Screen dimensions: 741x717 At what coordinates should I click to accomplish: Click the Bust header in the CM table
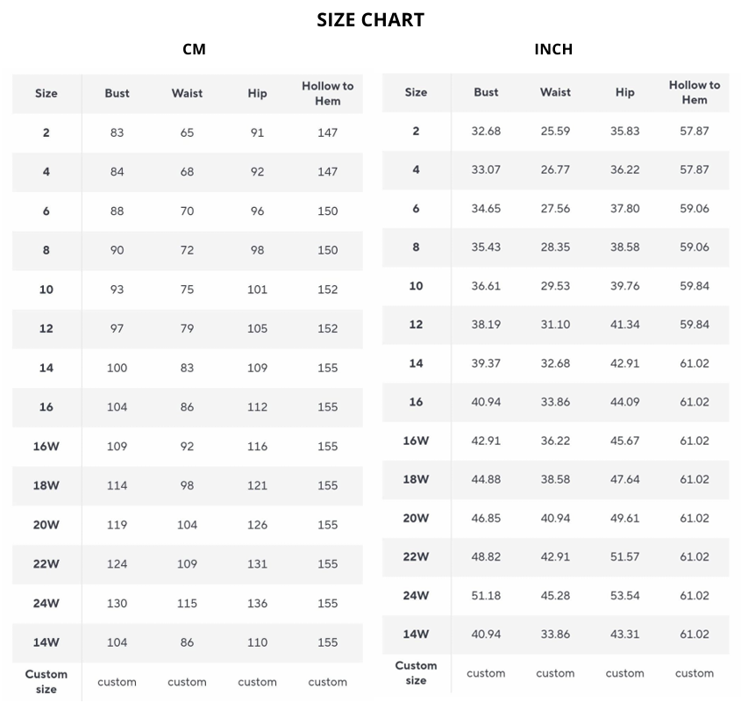coord(117,93)
